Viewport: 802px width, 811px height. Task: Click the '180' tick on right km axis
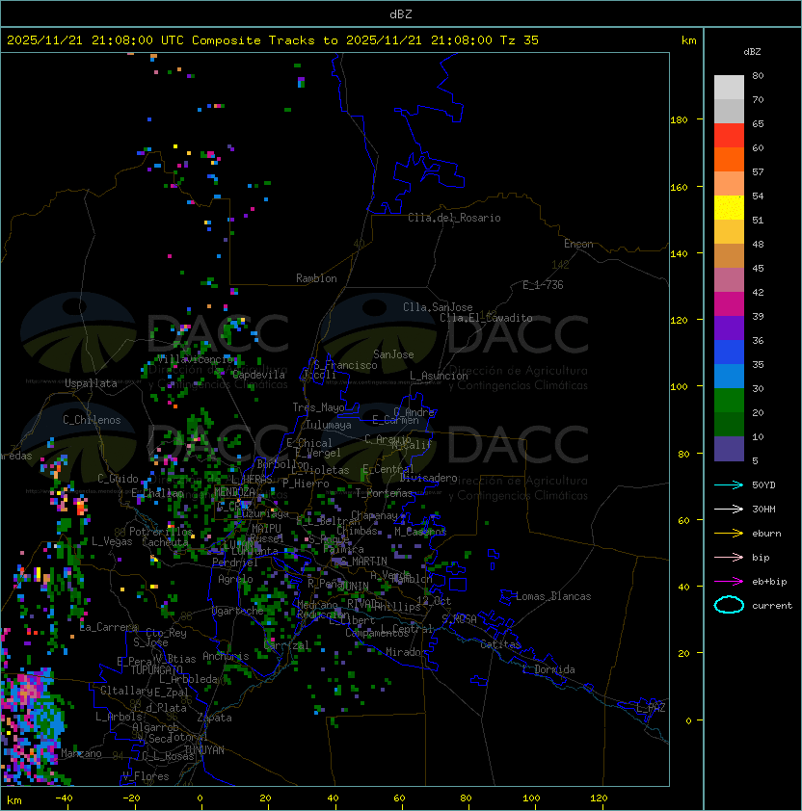pos(679,120)
